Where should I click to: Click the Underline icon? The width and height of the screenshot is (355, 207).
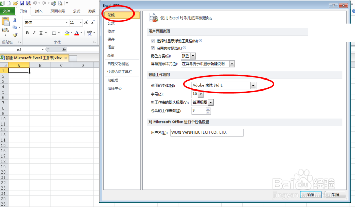[x=40, y=33]
